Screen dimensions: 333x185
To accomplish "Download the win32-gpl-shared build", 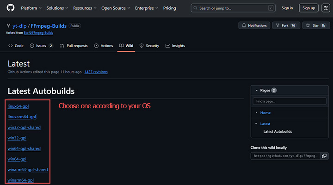I will pyautogui.click(x=24, y=128).
